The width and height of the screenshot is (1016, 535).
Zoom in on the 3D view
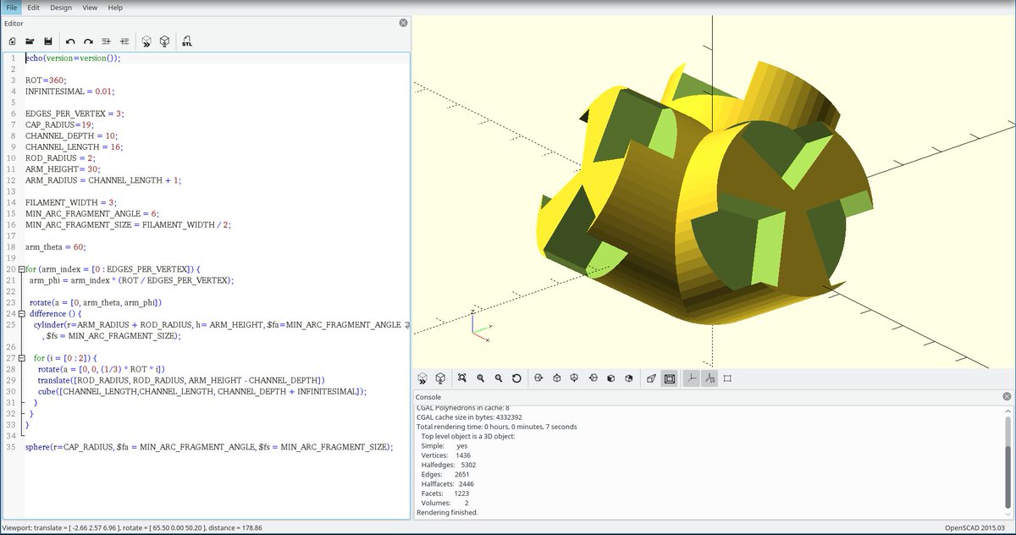[x=480, y=378]
